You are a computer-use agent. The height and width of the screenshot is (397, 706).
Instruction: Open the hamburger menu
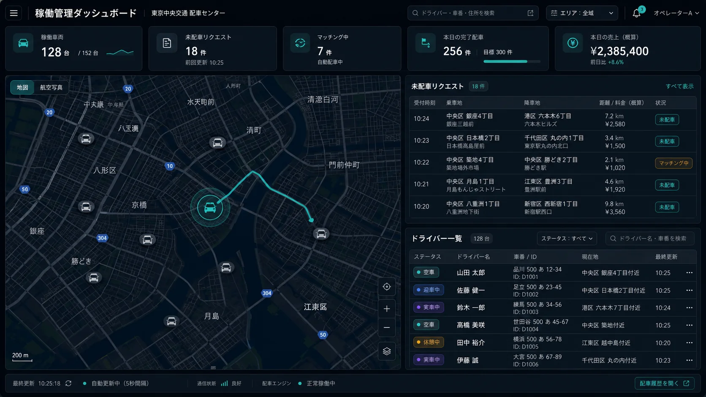coord(14,13)
